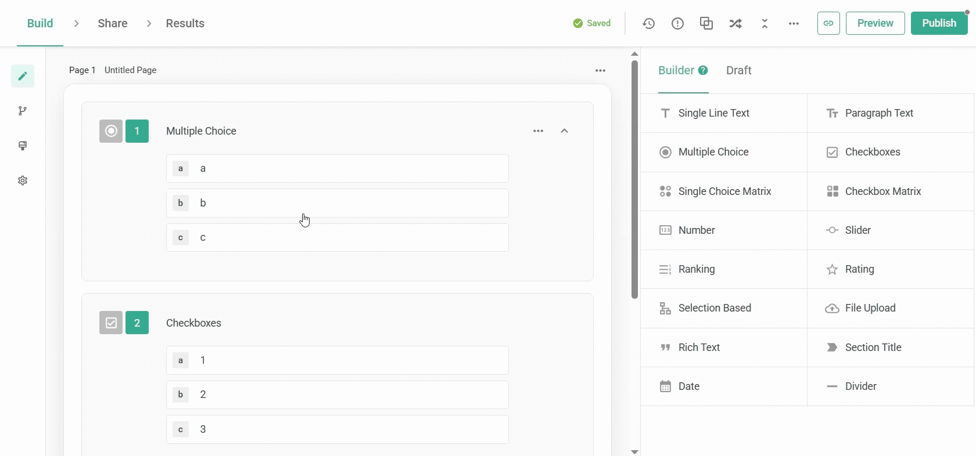This screenshot has width=976, height=456.
Task: Click the scrollbar down arrow
Action: click(634, 451)
